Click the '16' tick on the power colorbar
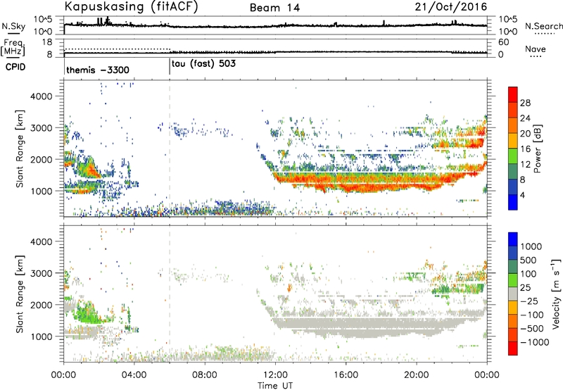Image resolution: width=563 pixels, height=390 pixels. 525,149
